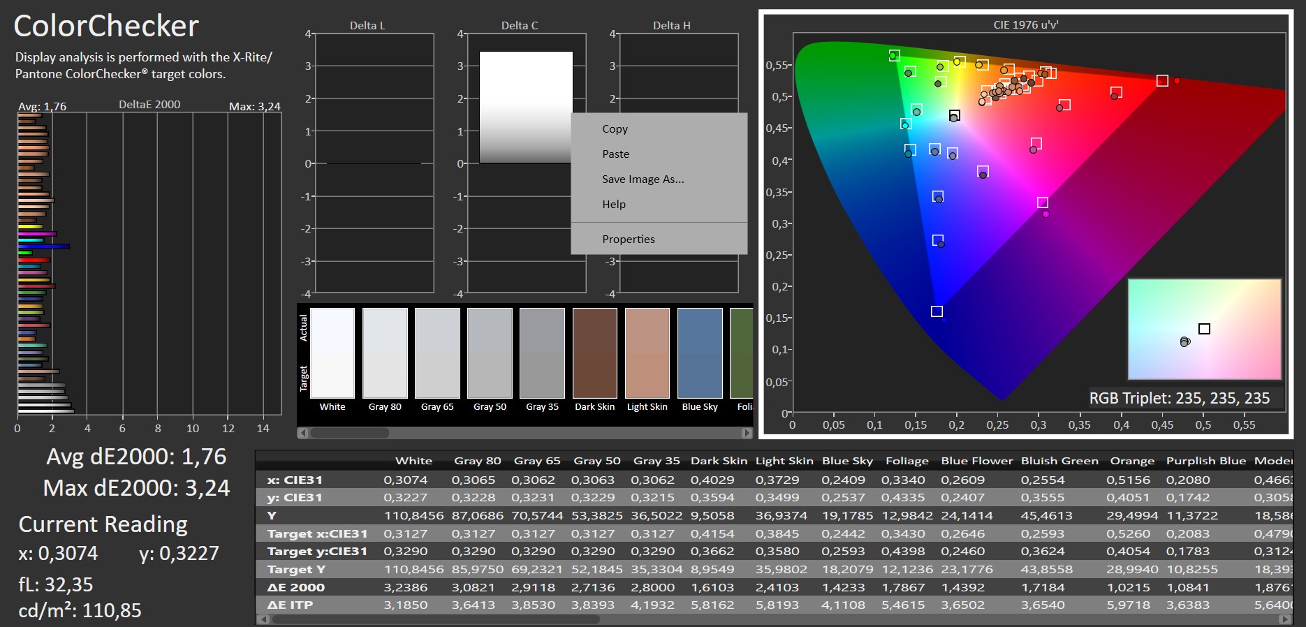1306x627 pixels.
Task: Select the White color swatch
Action: (x=332, y=353)
